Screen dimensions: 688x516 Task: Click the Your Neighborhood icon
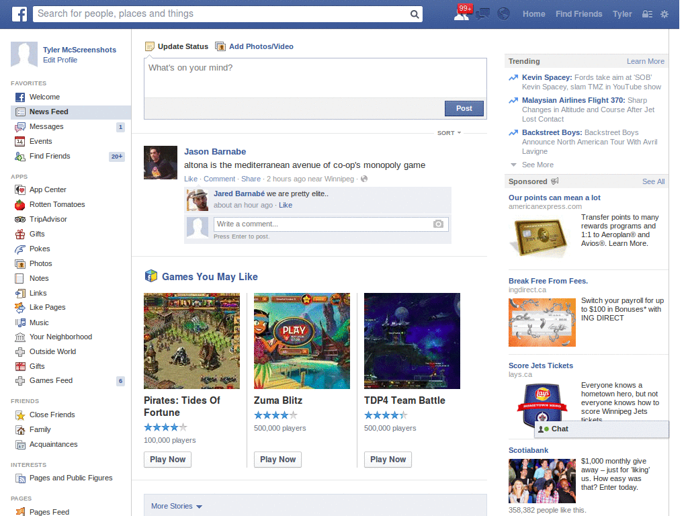20,337
